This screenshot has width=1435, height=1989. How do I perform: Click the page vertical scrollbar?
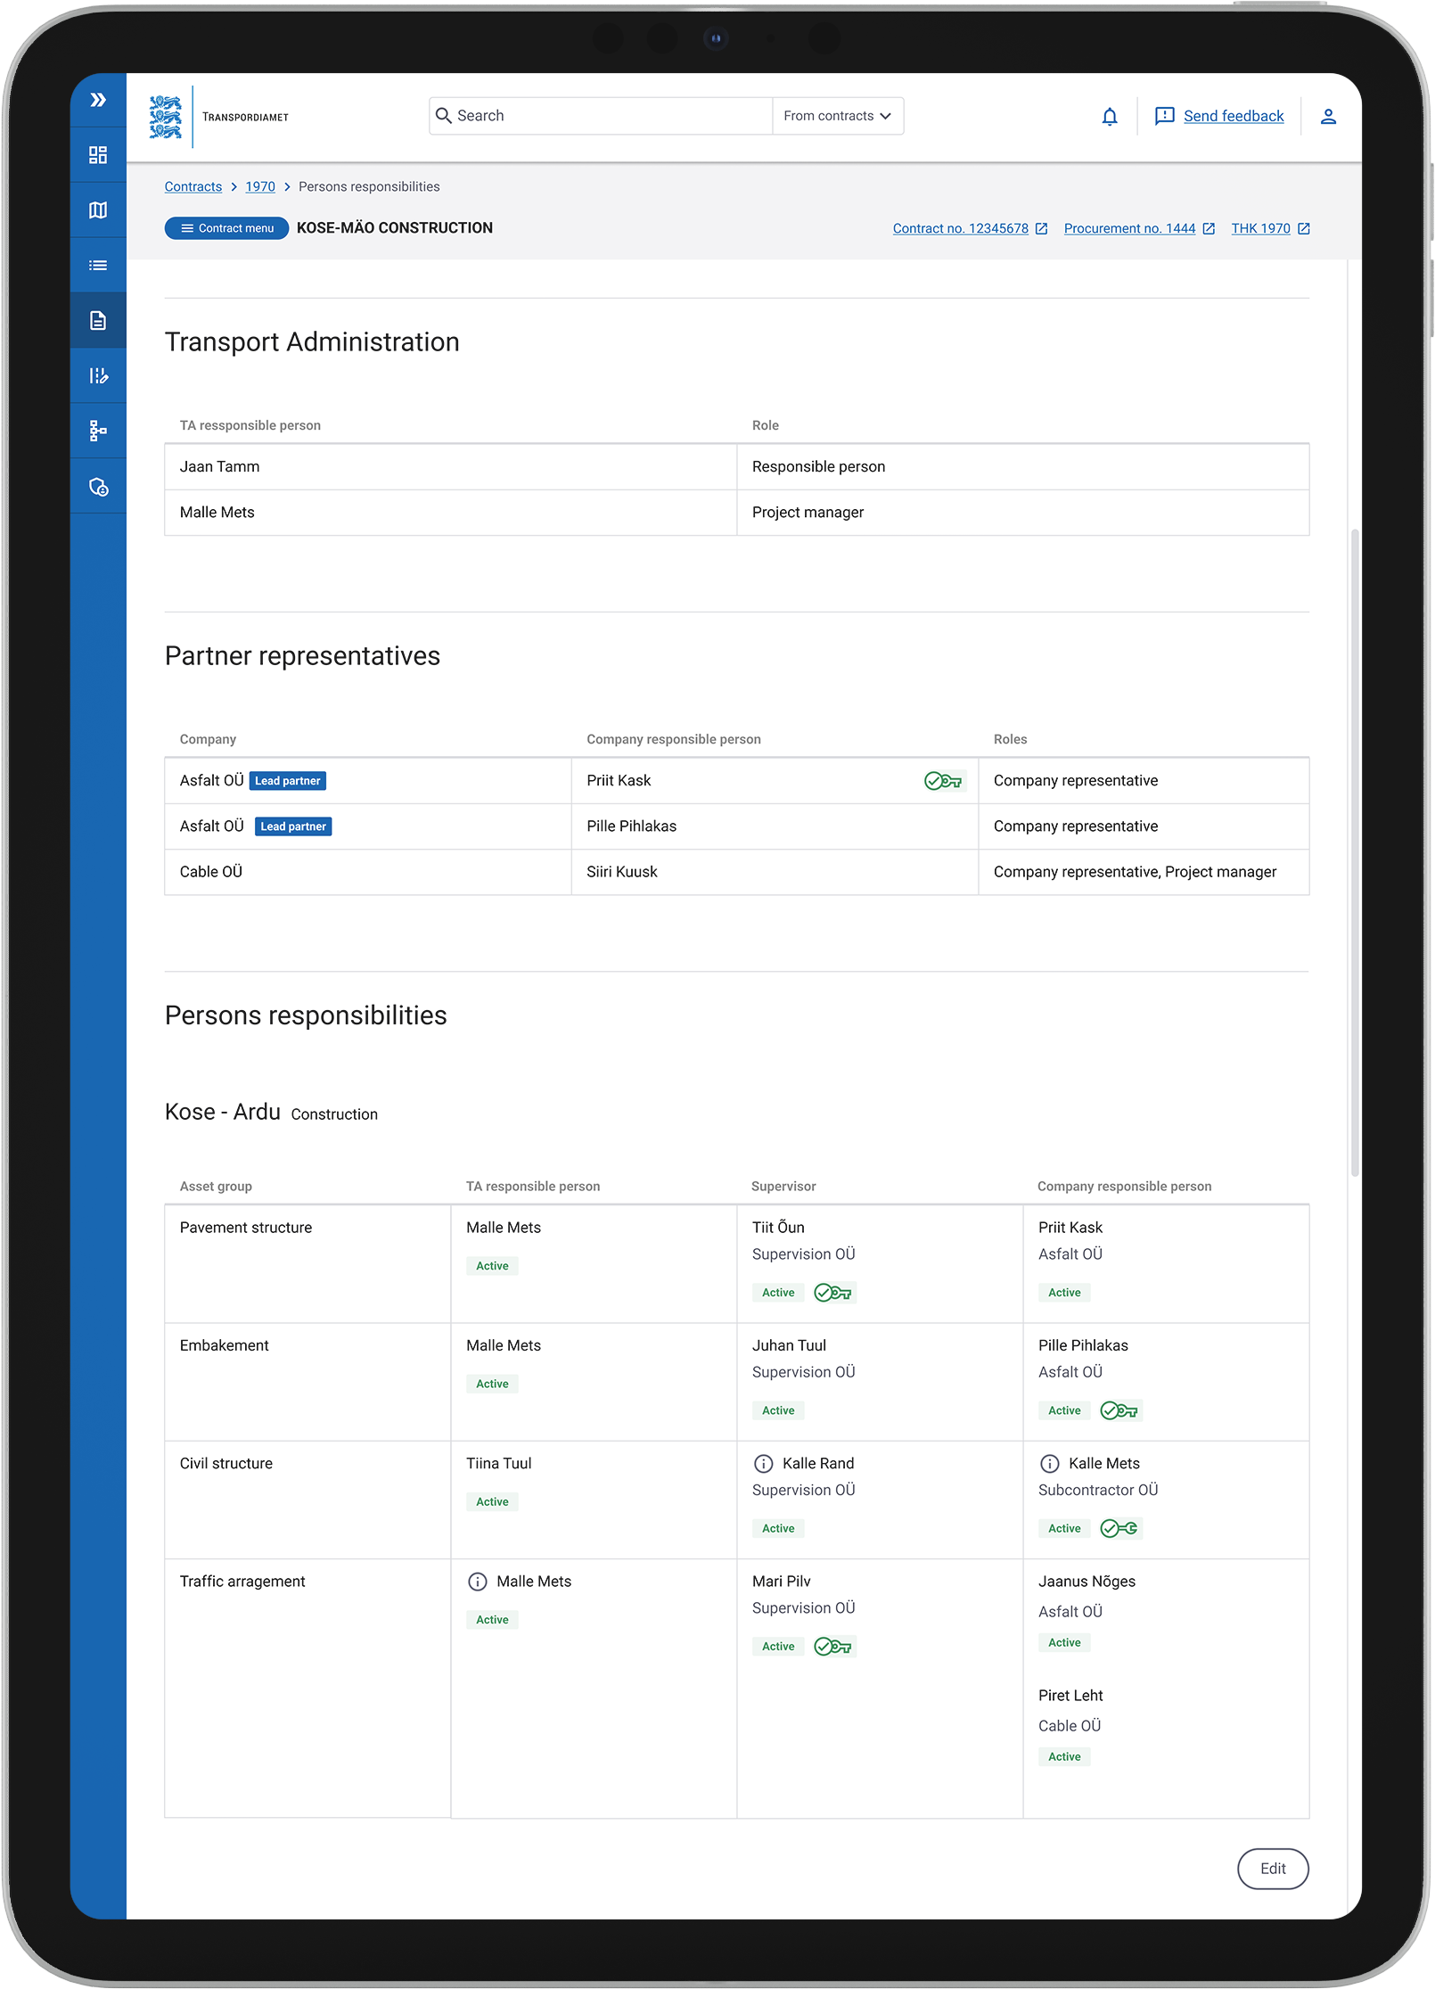(x=1354, y=847)
